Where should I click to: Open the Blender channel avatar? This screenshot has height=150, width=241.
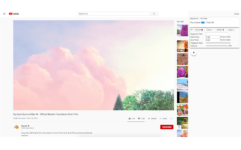point(16,127)
